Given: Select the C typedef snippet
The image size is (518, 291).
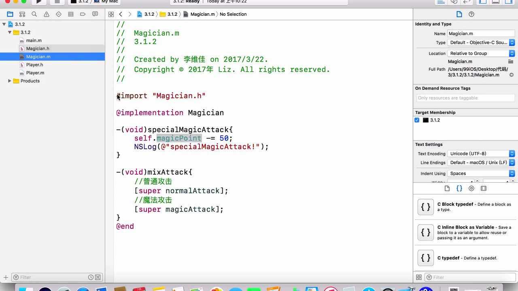Looking at the screenshot, I should 465,258.
